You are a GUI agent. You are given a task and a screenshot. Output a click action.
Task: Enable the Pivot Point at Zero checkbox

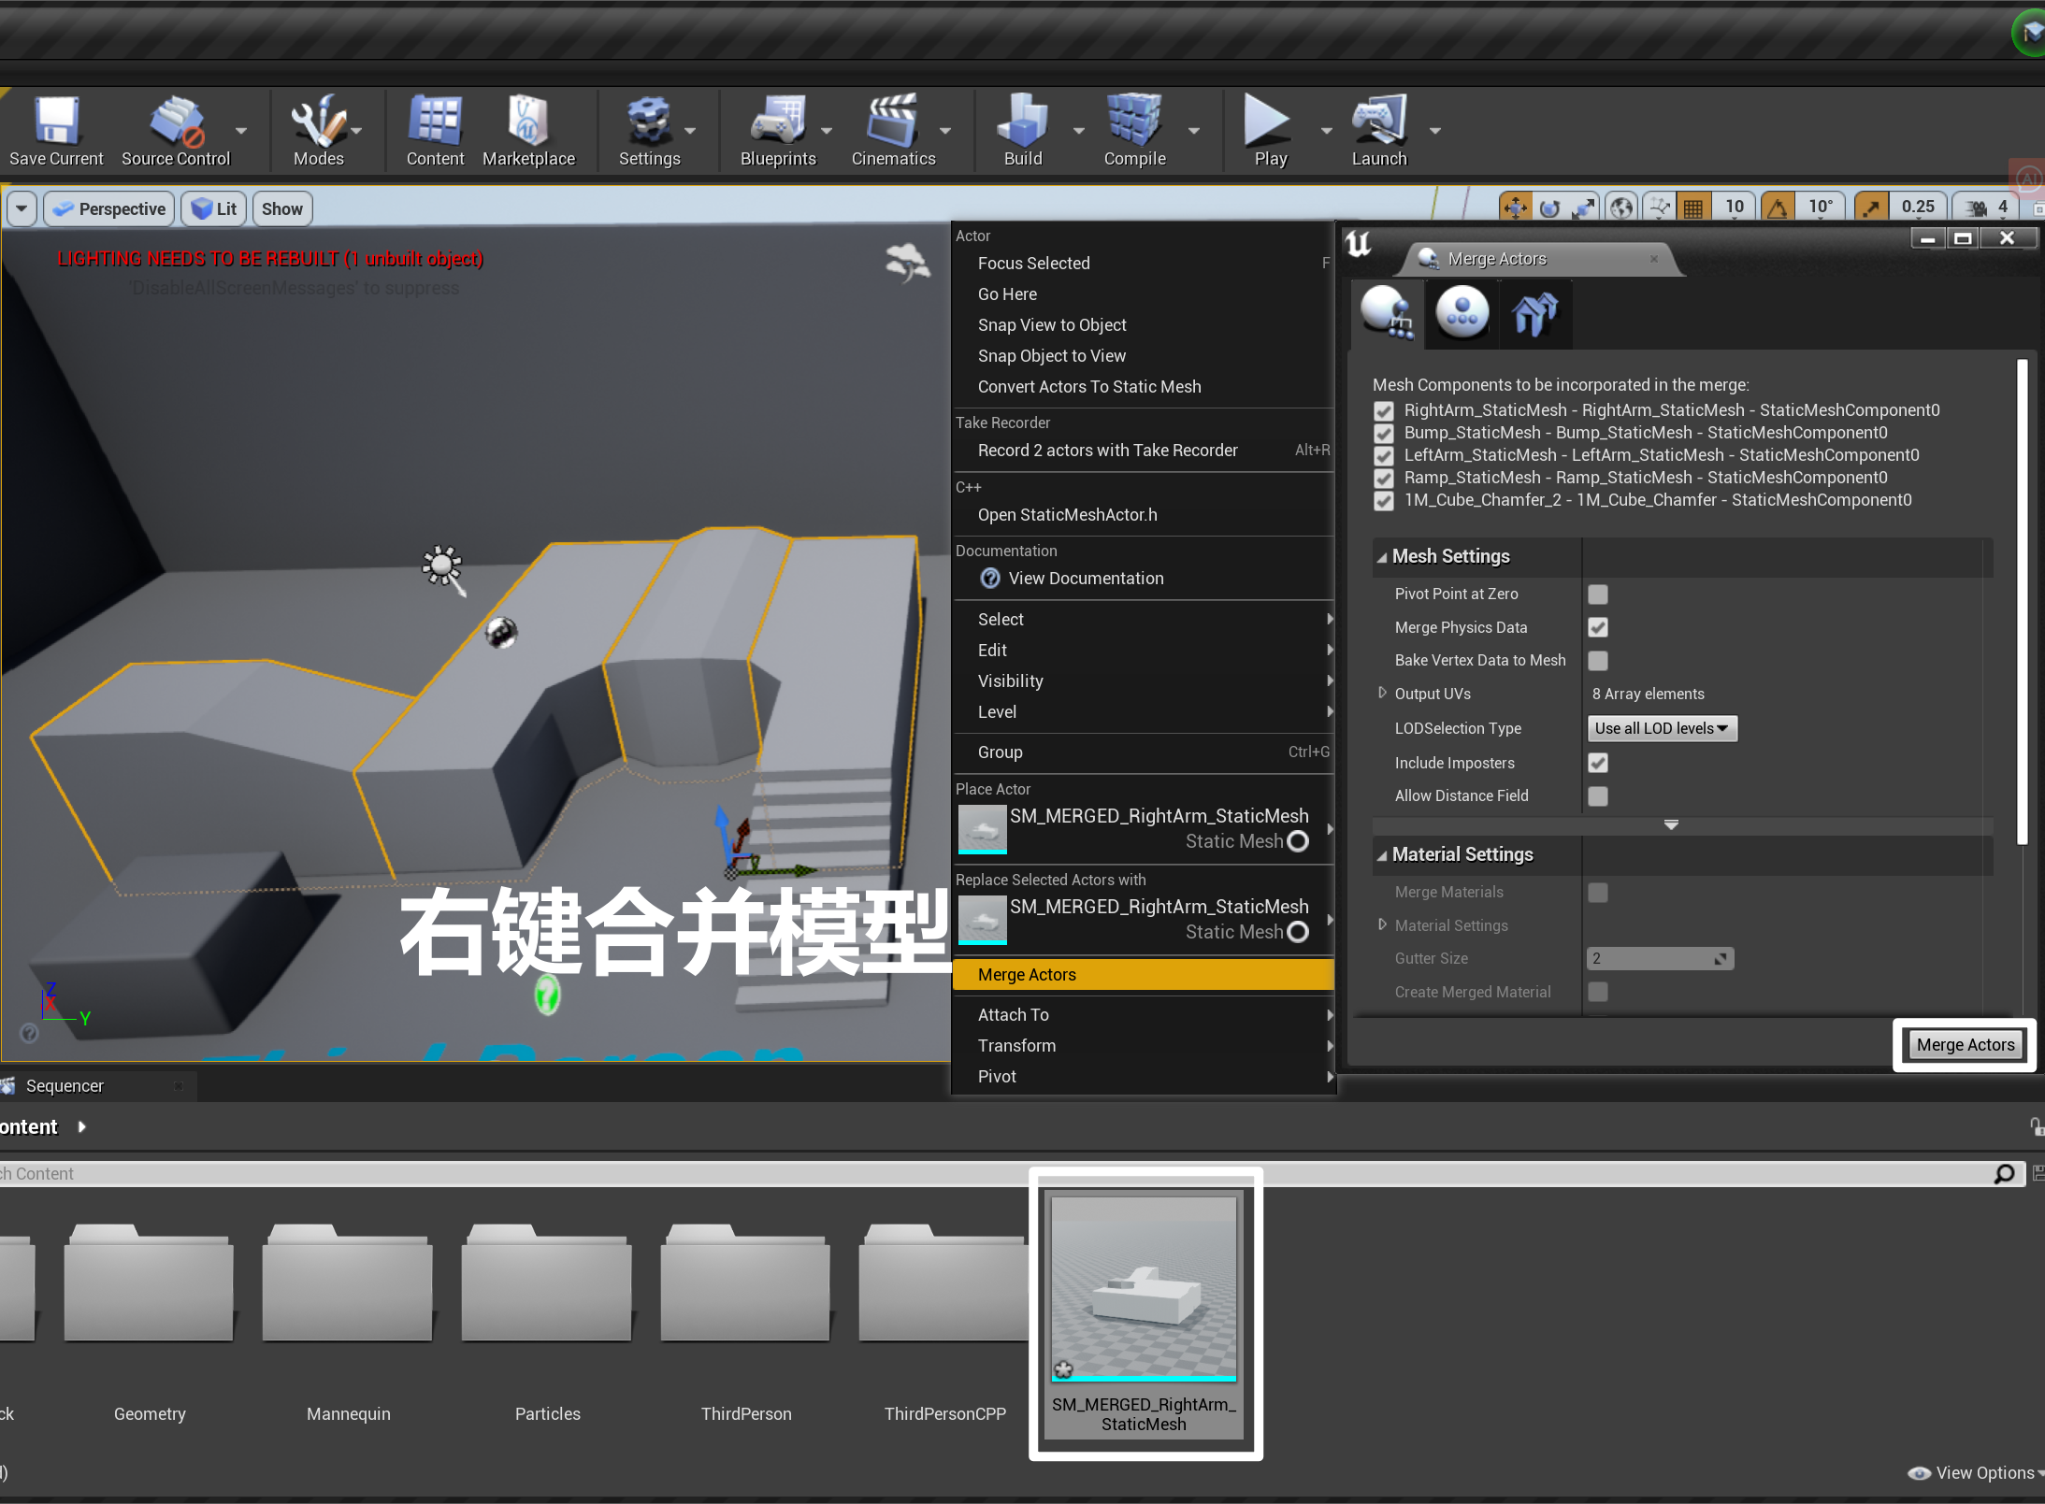click(1598, 594)
